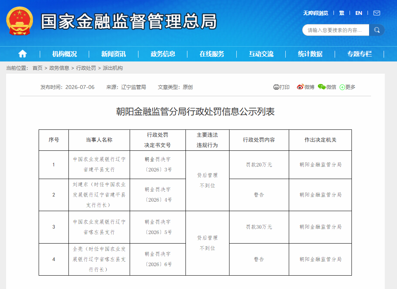This screenshot has width=397, height=289.
Task: Click cell 中国农业发展银行辽宁省喀左县支行
Action: pos(99,227)
